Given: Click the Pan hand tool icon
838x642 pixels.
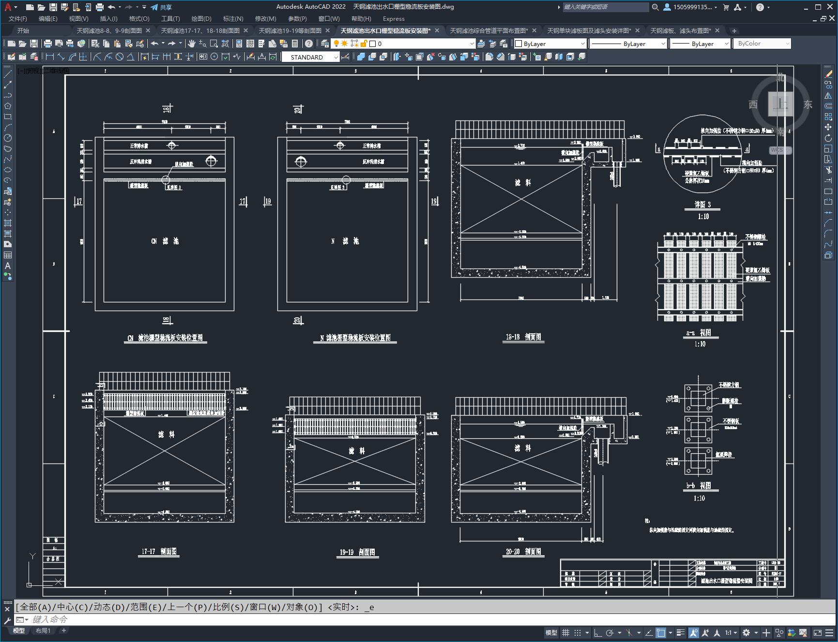Looking at the screenshot, I should pyautogui.click(x=192, y=44).
